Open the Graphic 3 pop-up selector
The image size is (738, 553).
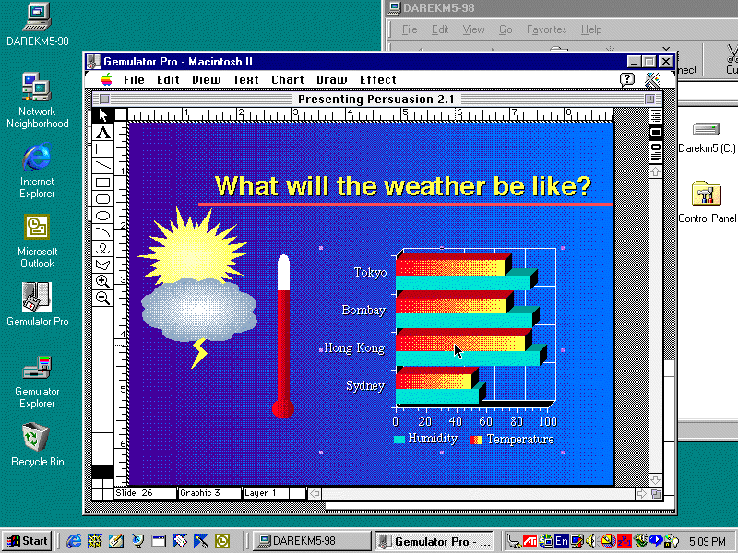209,493
